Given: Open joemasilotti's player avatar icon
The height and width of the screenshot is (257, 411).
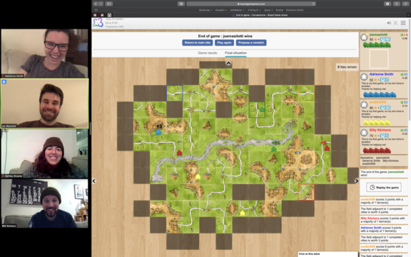Looking at the screenshot, I should [x=364, y=37].
